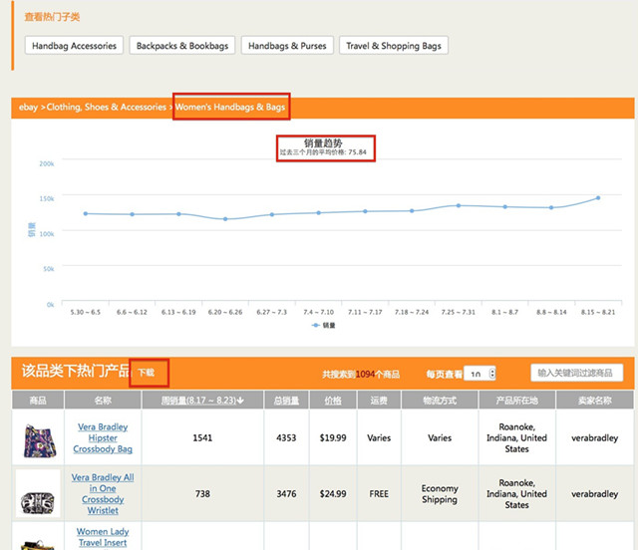Image resolution: width=638 pixels, height=550 pixels.
Task: Choose the Travel & Shopping Bags subcategory
Action: [x=394, y=46]
